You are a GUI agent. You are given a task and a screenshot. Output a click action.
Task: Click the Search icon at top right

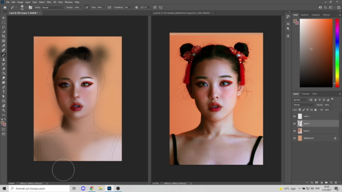(x=325, y=7)
